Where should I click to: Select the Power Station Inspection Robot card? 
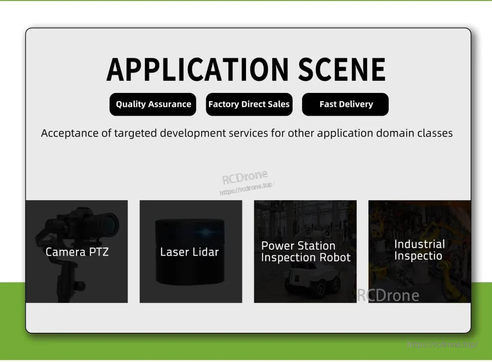click(x=305, y=252)
